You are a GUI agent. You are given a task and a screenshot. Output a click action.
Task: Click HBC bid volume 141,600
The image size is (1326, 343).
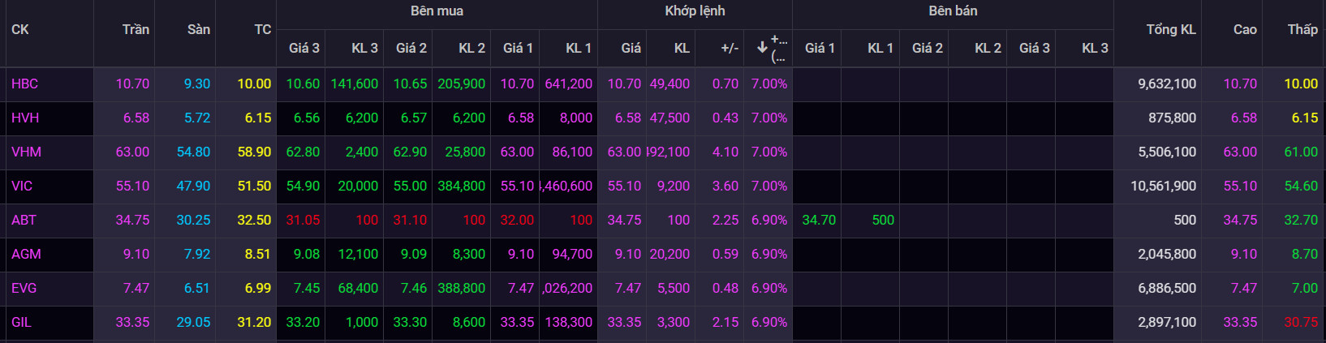click(355, 84)
